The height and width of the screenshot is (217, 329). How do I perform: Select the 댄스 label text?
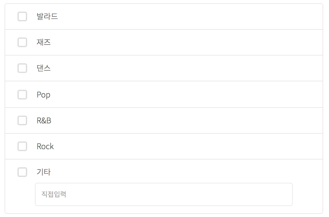[x=43, y=68]
